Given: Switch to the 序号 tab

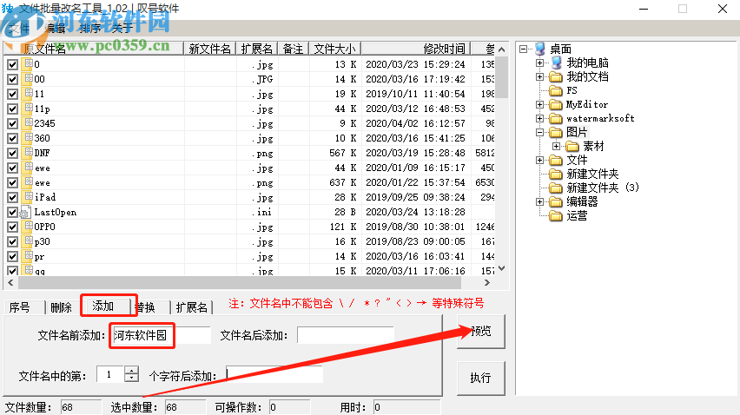Looking at the screenshot, I should tap(19, 307).
